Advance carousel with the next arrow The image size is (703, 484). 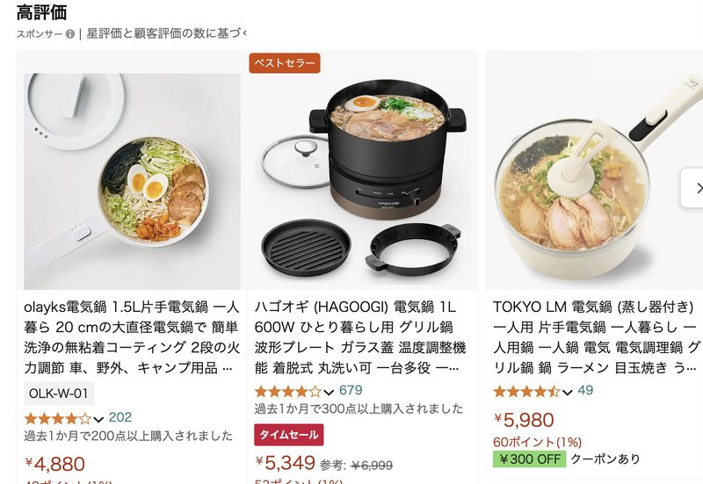tap(693, 188)
